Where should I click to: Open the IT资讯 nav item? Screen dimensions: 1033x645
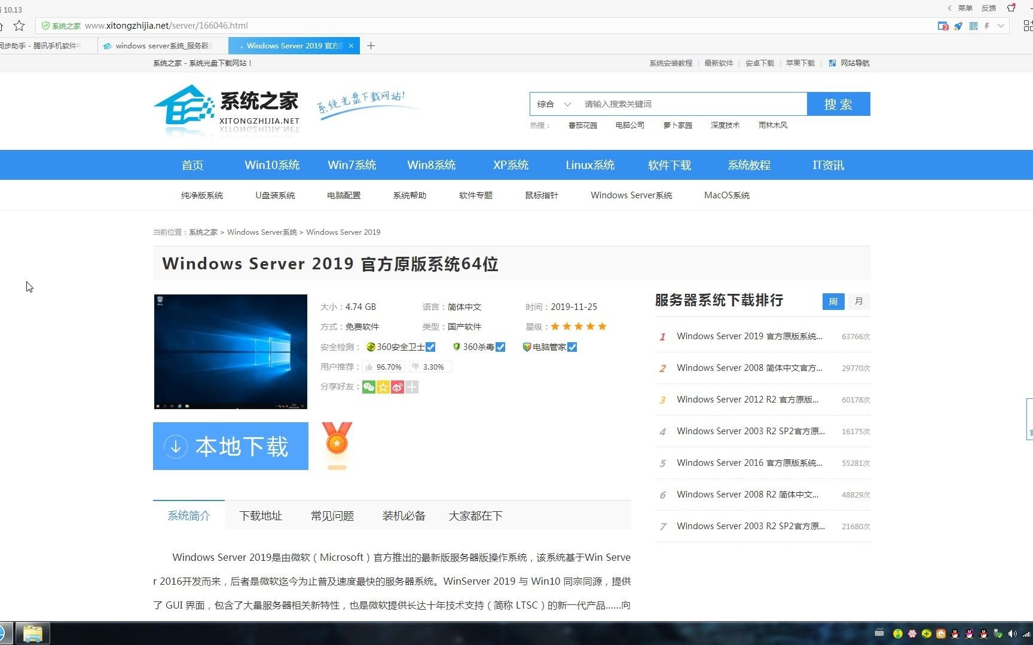pyautogui.click(x=829, y=165)
